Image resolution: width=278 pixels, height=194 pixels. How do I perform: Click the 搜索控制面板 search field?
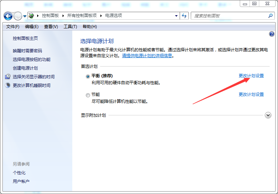pos(229,16)
